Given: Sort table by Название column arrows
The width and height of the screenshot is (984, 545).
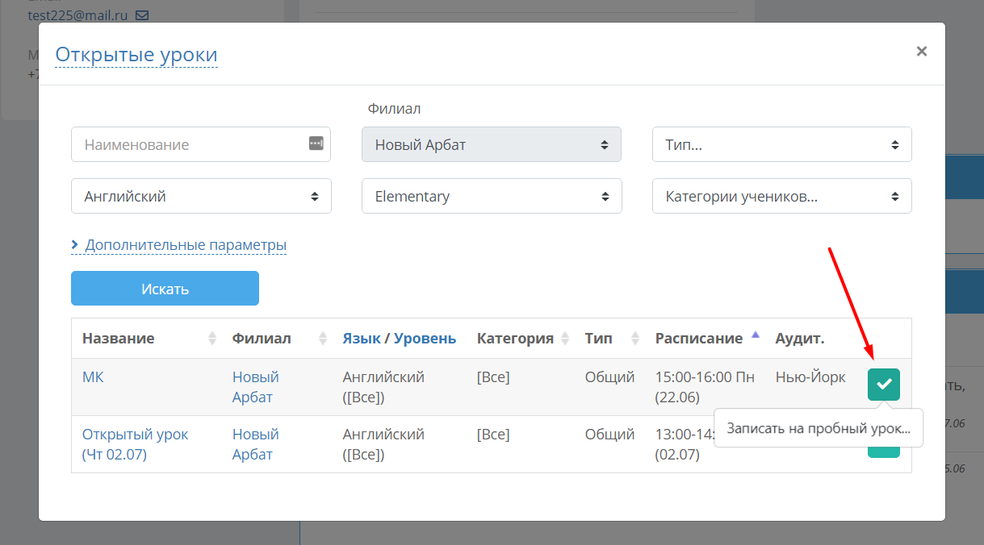Looking at the screenshot, I should coord(212,339).
